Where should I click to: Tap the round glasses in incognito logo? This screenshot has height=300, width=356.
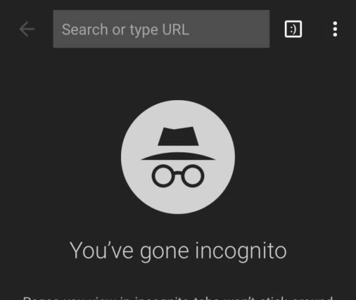[x=178, y=175]
